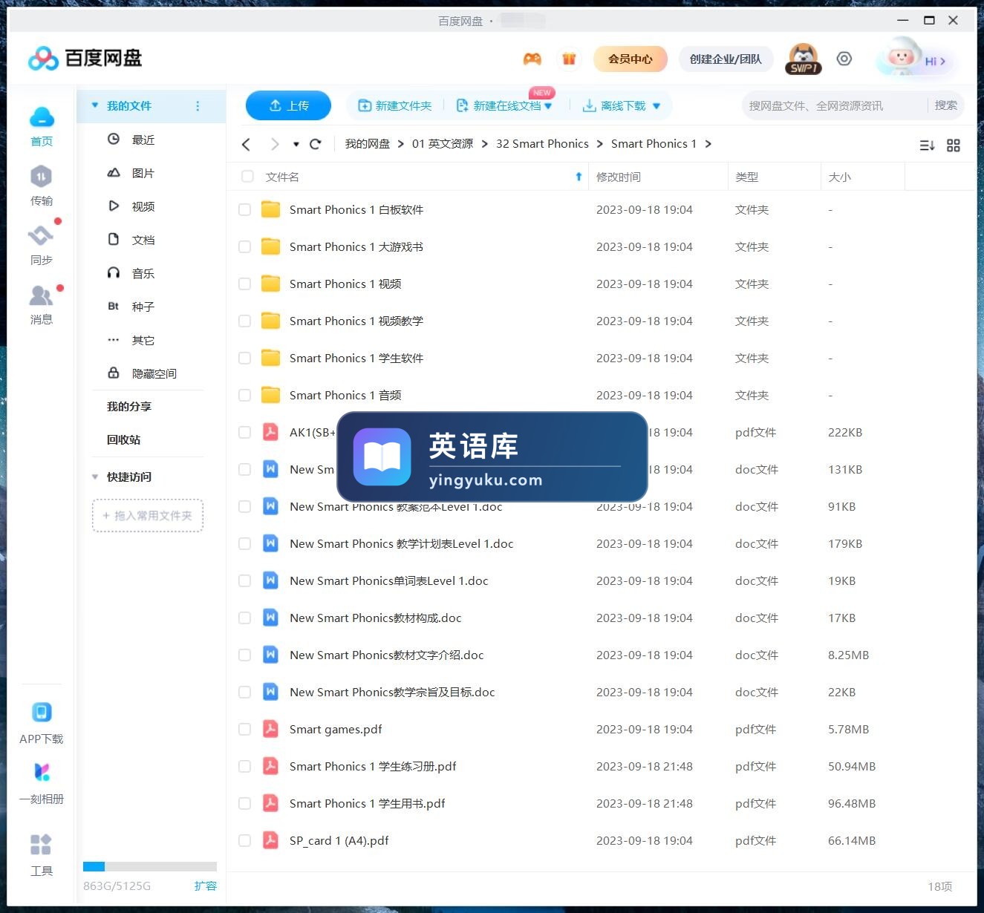Open the sort order icon
Image resolution: width=984 pixels, height=913 pixels.
click(927, 145)
